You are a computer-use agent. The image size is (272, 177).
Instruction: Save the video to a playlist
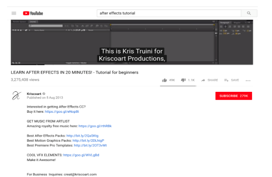232,80
